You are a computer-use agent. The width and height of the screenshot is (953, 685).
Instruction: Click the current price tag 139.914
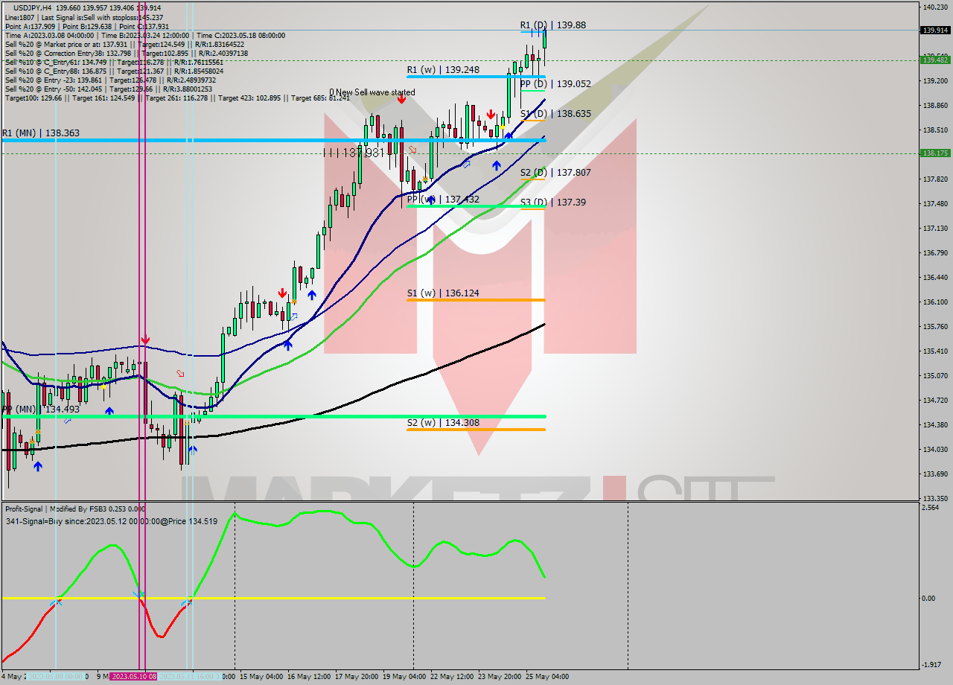(935, 31)
